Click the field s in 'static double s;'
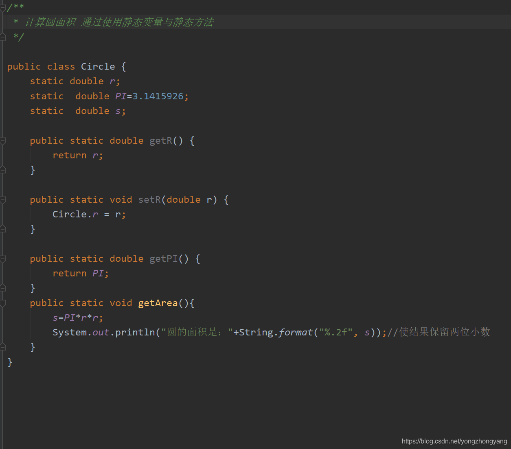Screen dimensions: 511x449 118,111
